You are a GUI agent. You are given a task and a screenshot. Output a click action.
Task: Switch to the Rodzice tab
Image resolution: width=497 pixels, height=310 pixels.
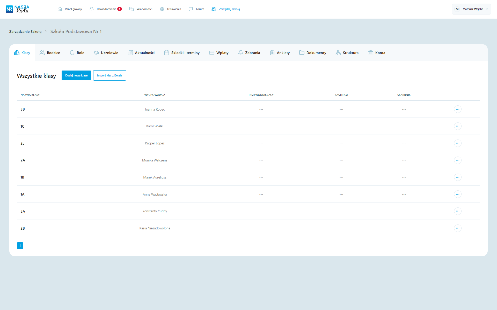click(50, 53)
